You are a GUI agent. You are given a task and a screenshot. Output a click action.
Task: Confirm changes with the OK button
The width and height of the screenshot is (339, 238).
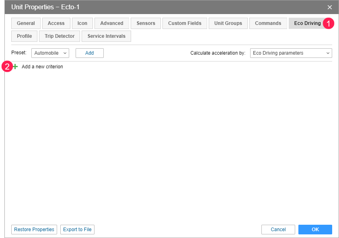pos(315,230)
